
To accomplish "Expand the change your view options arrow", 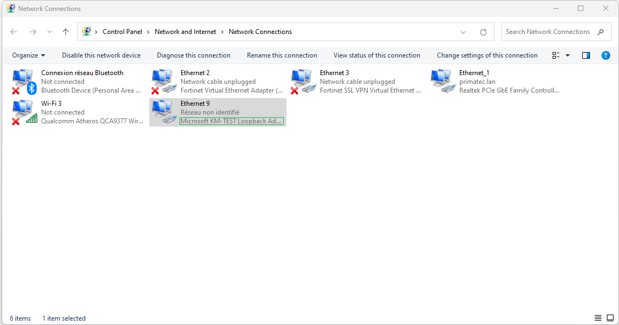I will click(567, 55).
